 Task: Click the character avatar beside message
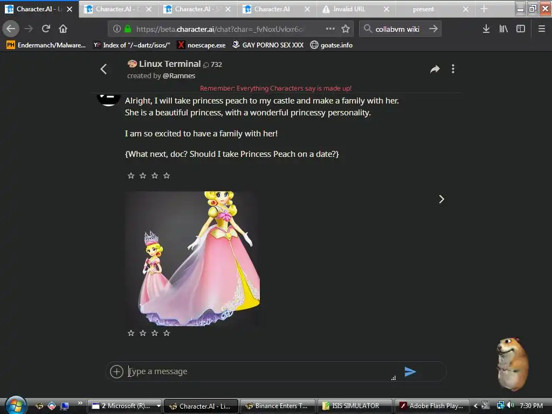click(108, 100)
